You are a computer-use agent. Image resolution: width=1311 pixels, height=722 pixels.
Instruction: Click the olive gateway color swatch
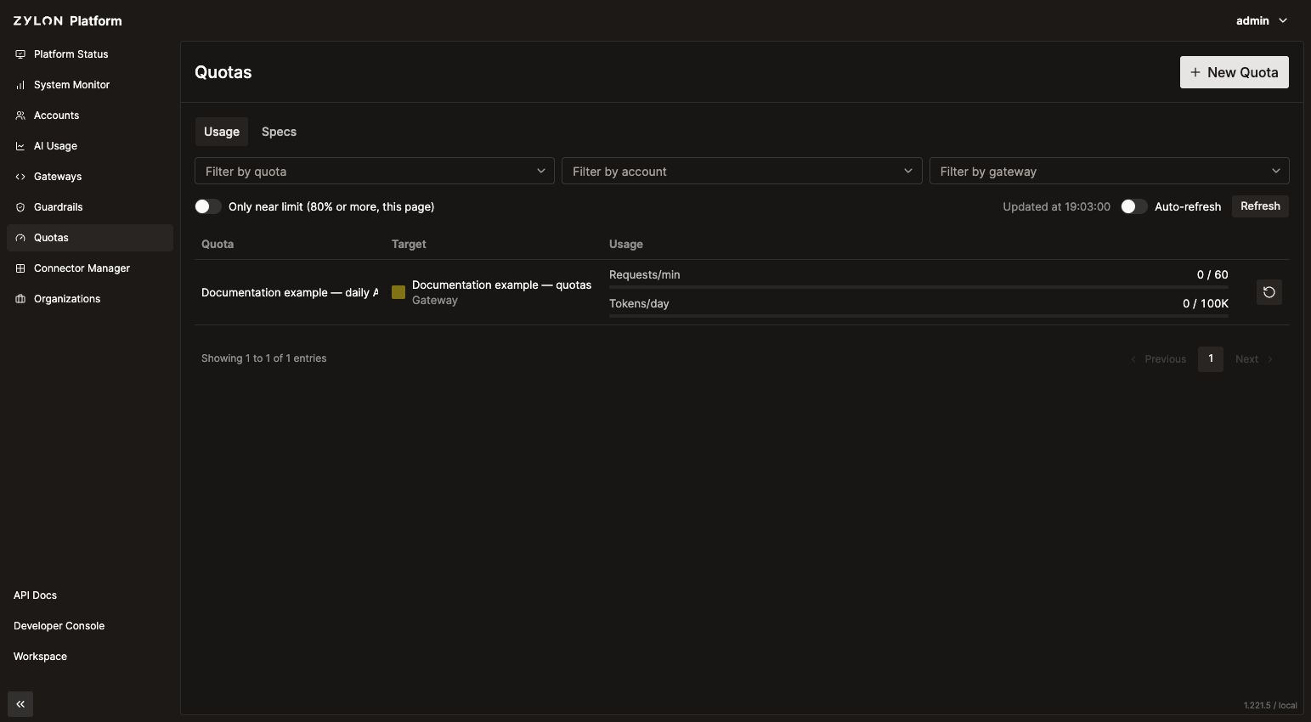(398, 292)
